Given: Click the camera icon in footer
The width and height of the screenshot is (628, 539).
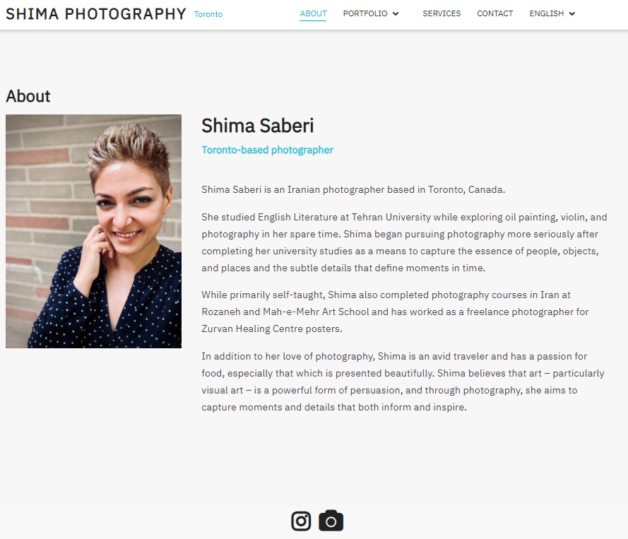Looking at the screenshot, I should [x=331, y=521].
